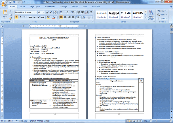173x123 pixels.
Task: Open the font size dropdown
Action: click(43, 12)
